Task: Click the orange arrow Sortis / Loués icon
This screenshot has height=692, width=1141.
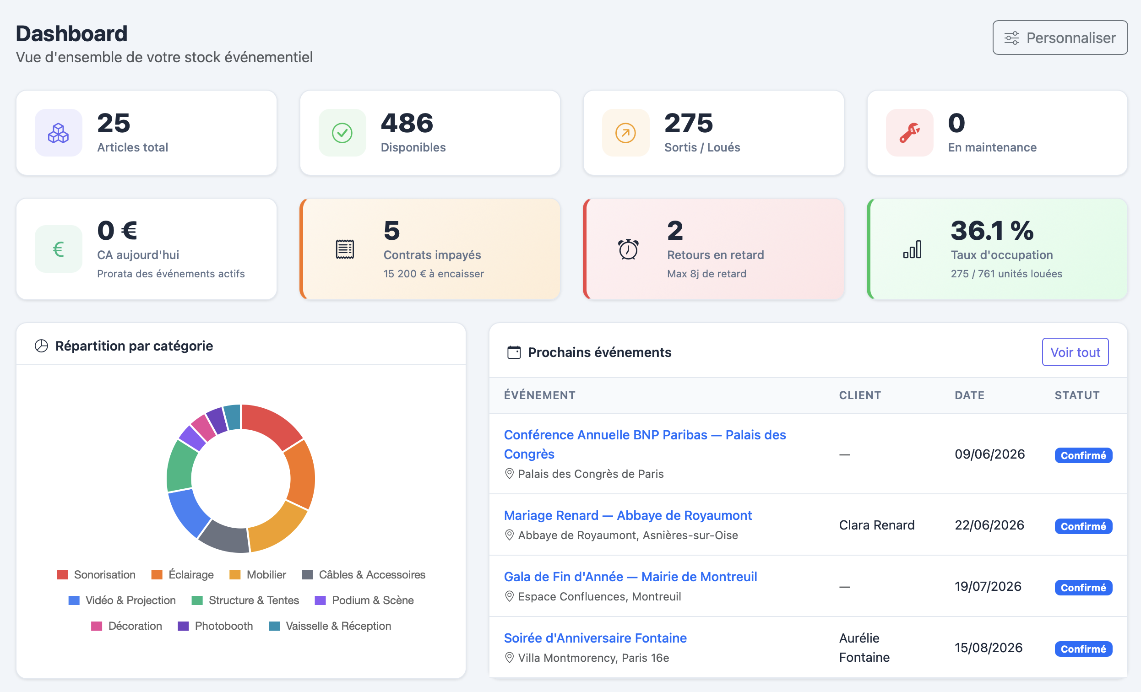Action: (x=625, y=133)
